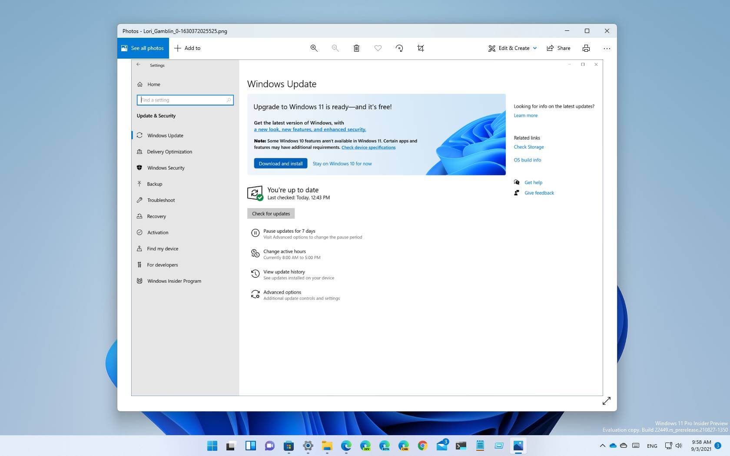
Task: Expand the hidden system tray icons chevron
Action: tap(602, 446)
